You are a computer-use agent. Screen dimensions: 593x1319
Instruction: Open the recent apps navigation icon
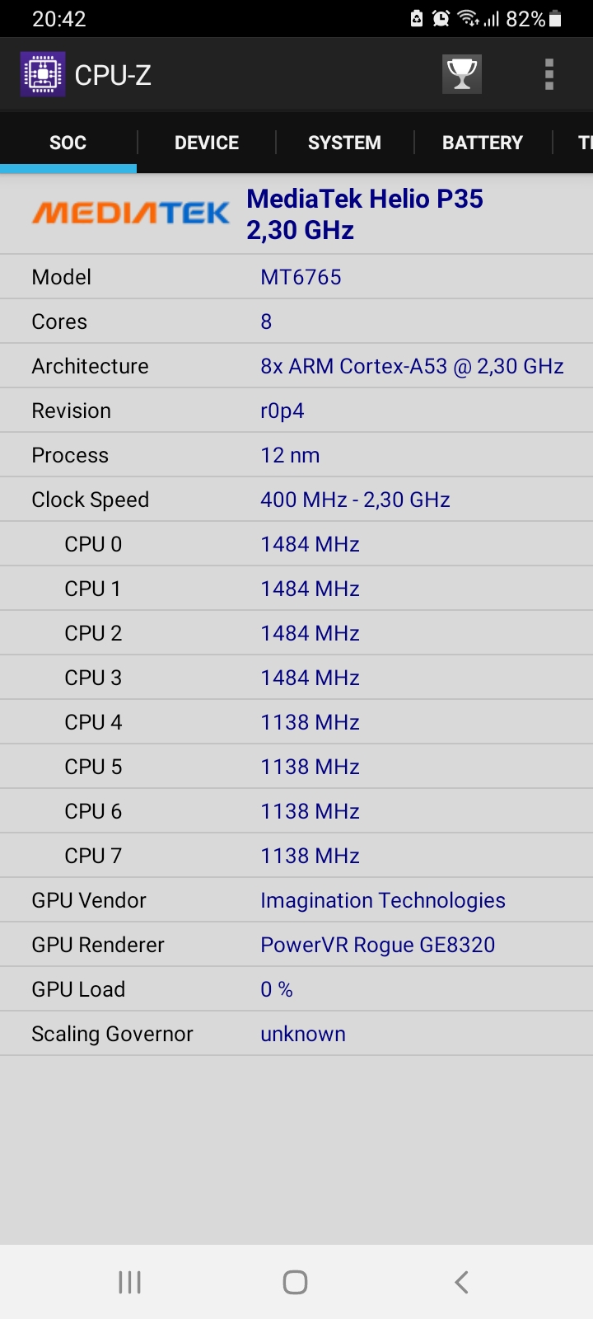[130, 1282]
